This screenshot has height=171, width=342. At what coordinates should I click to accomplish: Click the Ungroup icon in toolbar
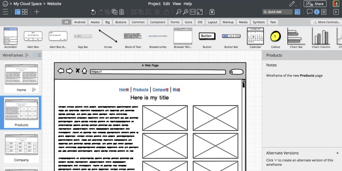pyautogui.click(x=141, y=12)
